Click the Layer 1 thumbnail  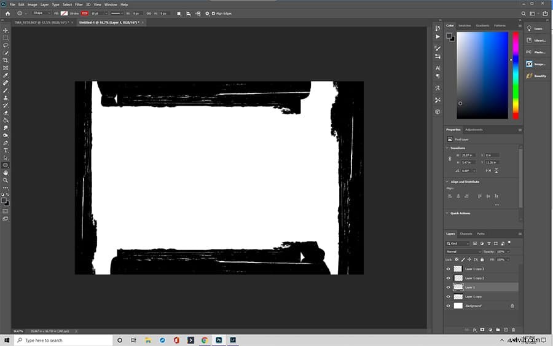pyautogui.click(x=458, y=287)
